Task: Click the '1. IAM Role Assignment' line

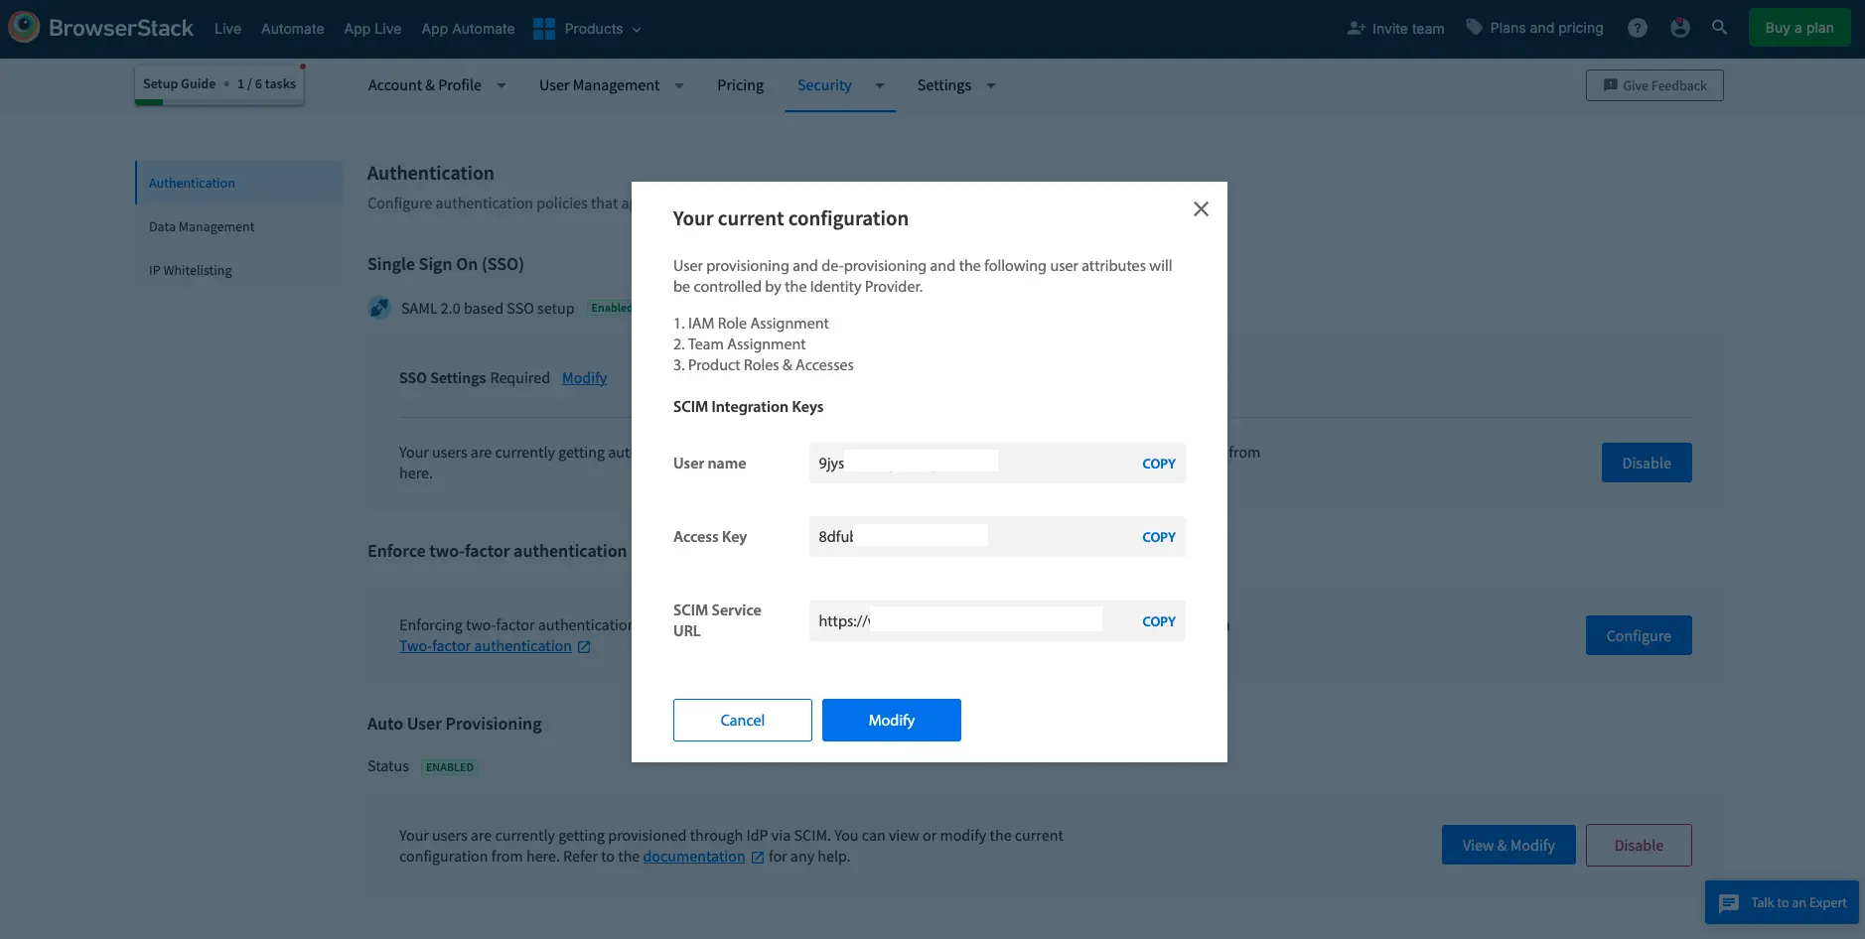Action: 751,324
